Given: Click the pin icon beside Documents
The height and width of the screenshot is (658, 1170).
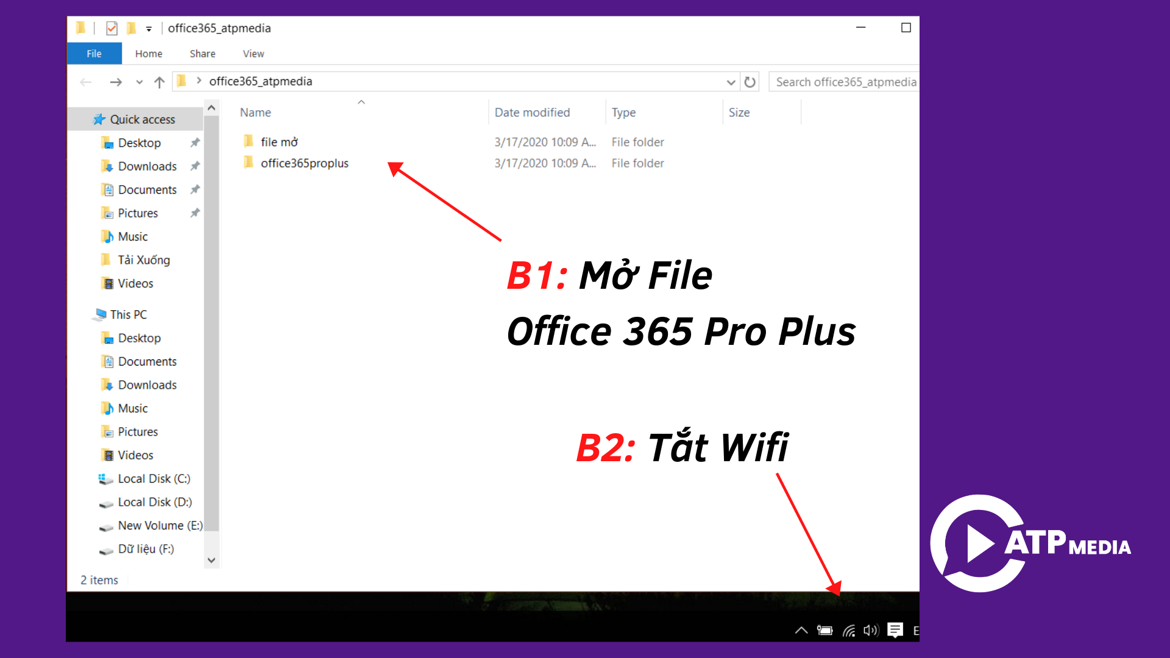Looking at the screenshot, I should coord(195,189).
